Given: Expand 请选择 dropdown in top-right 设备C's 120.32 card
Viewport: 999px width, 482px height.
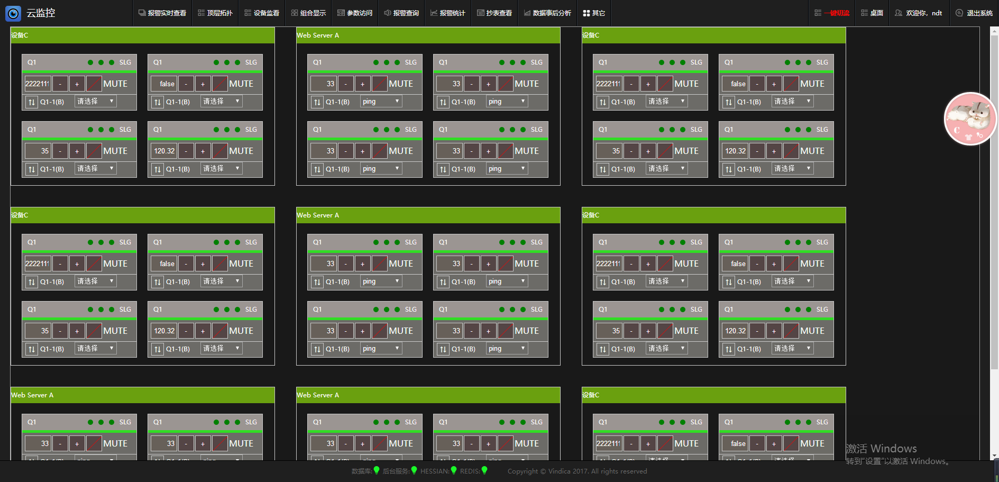Looking at the screenshot, I should click(x=792, y=169).
